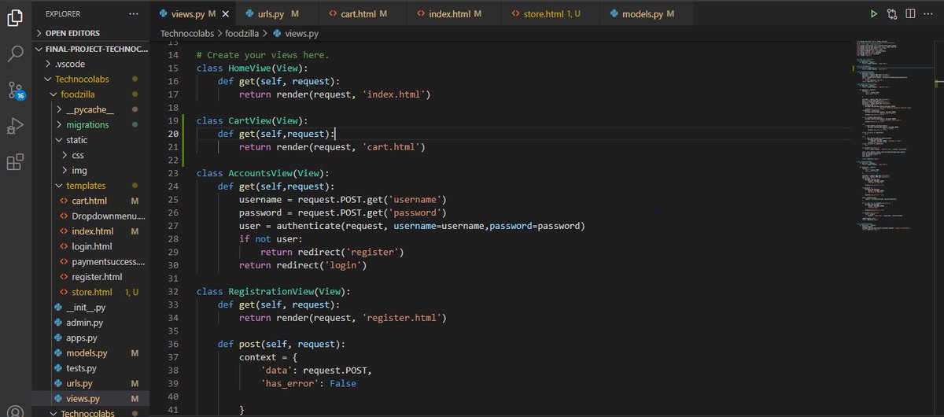The height and width of the screenshot is (417, 944).
Task: Switch to the index.html tab
Action: pyautogui.click(x=454, y=13)
